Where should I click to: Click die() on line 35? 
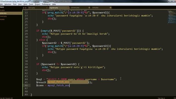pyautogui.click(x=52, y=52)
